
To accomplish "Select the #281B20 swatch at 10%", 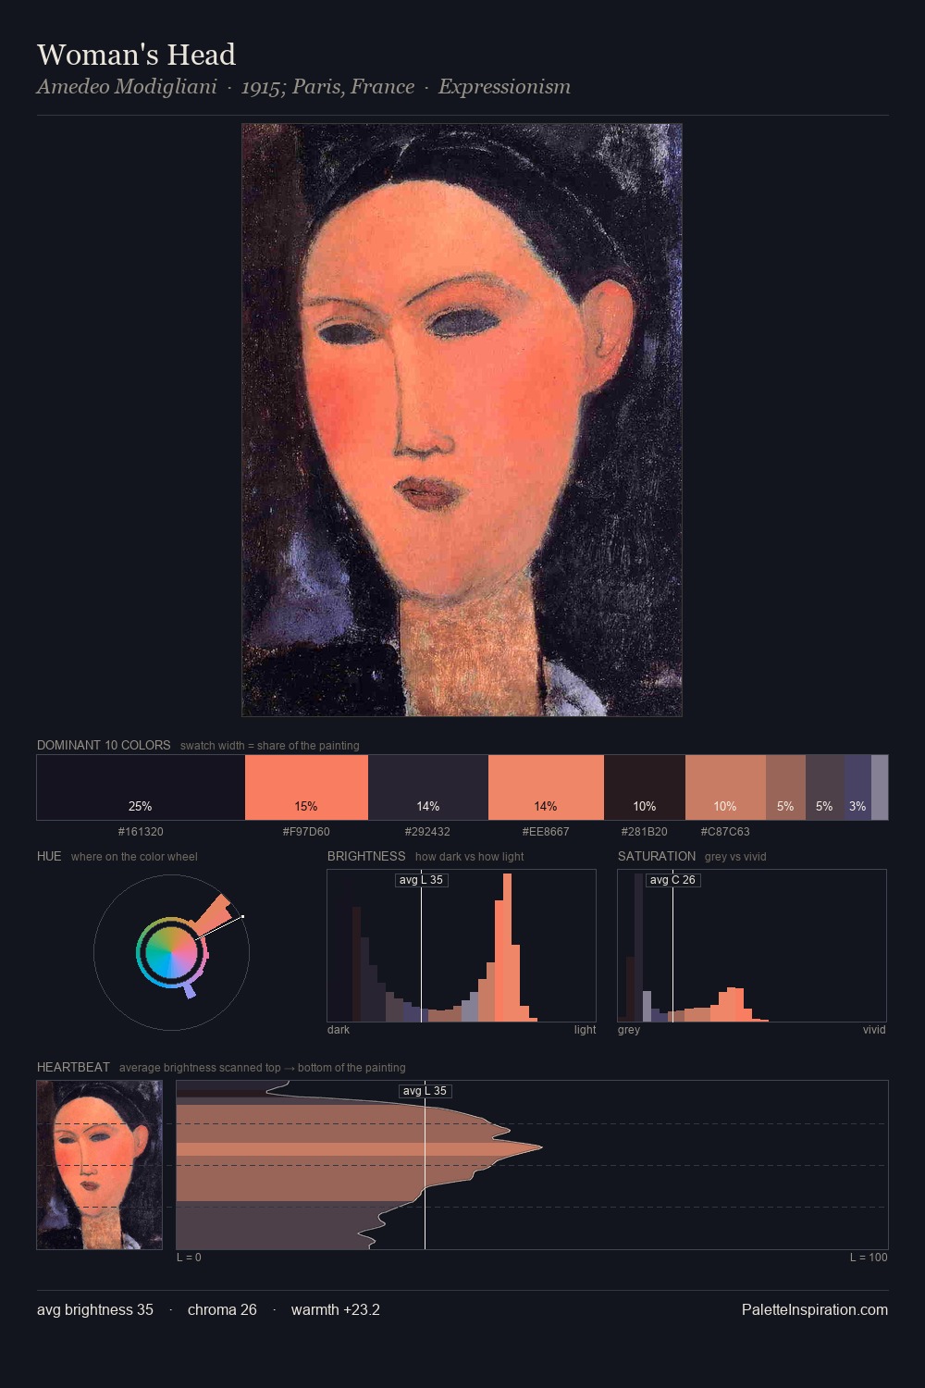I will (645, 787).
